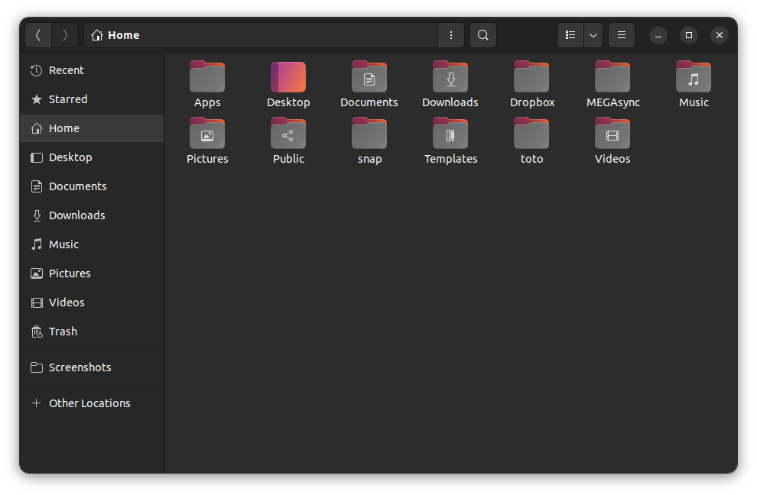Open the Public share folder
757x495 pixels.
pos(288,134)
